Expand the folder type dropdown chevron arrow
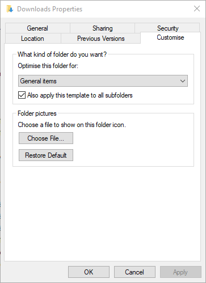This screenshot has height=283, width=206. tap(183, 81)
